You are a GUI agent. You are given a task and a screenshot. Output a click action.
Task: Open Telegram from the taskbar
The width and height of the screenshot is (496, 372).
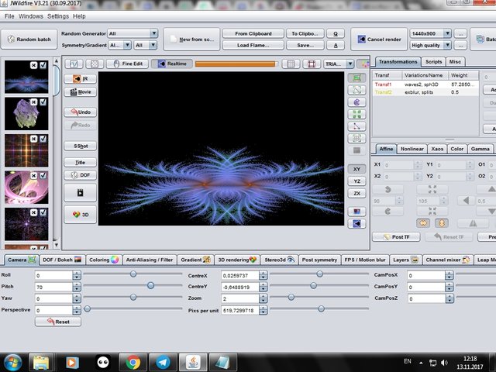161,362
